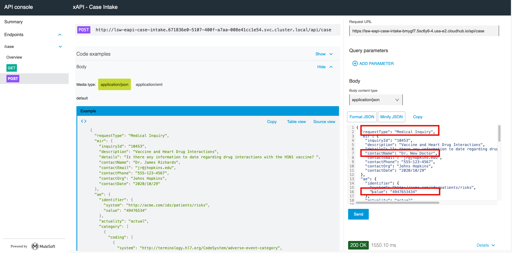Click Minify JSON button
The image size is (512, 253).
[x=391, y=117]
